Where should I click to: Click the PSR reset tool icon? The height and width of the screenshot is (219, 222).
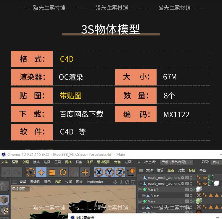click(x=74, y=172)
